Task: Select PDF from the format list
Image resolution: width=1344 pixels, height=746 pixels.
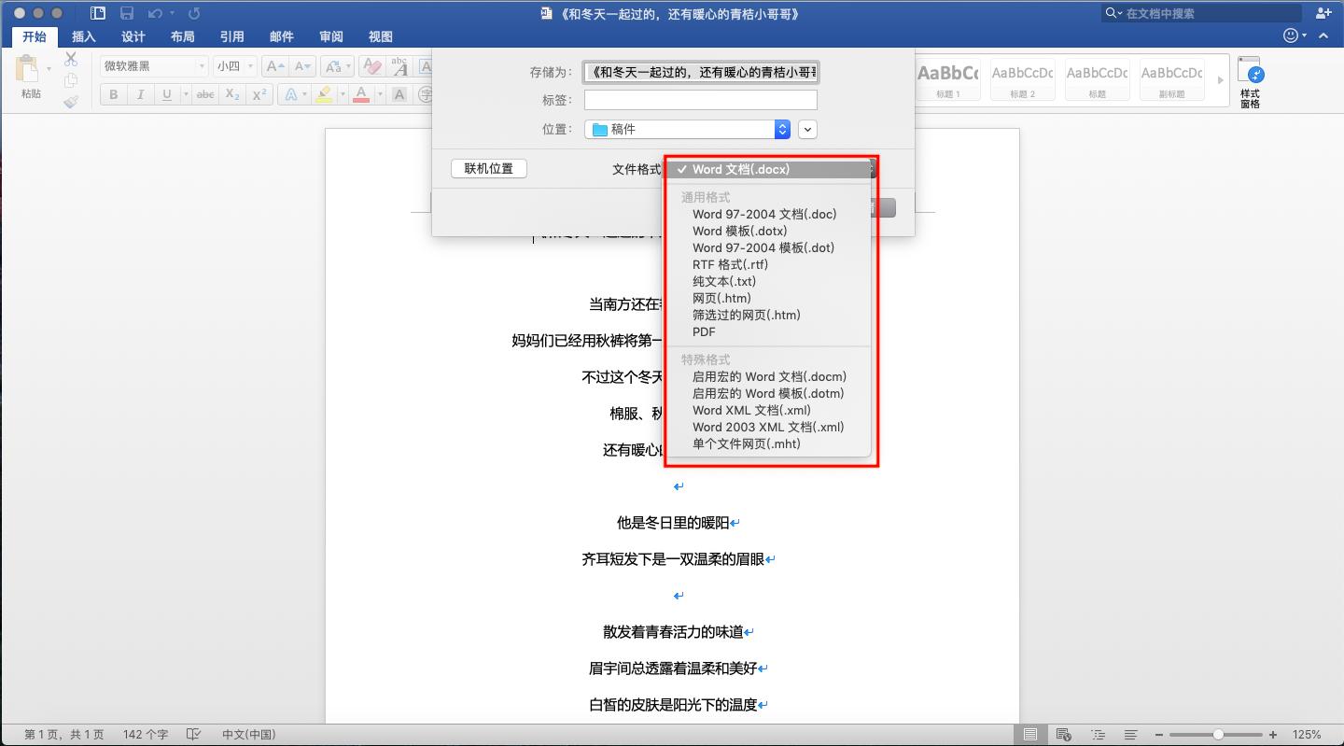Action: (x=703, y=331)
